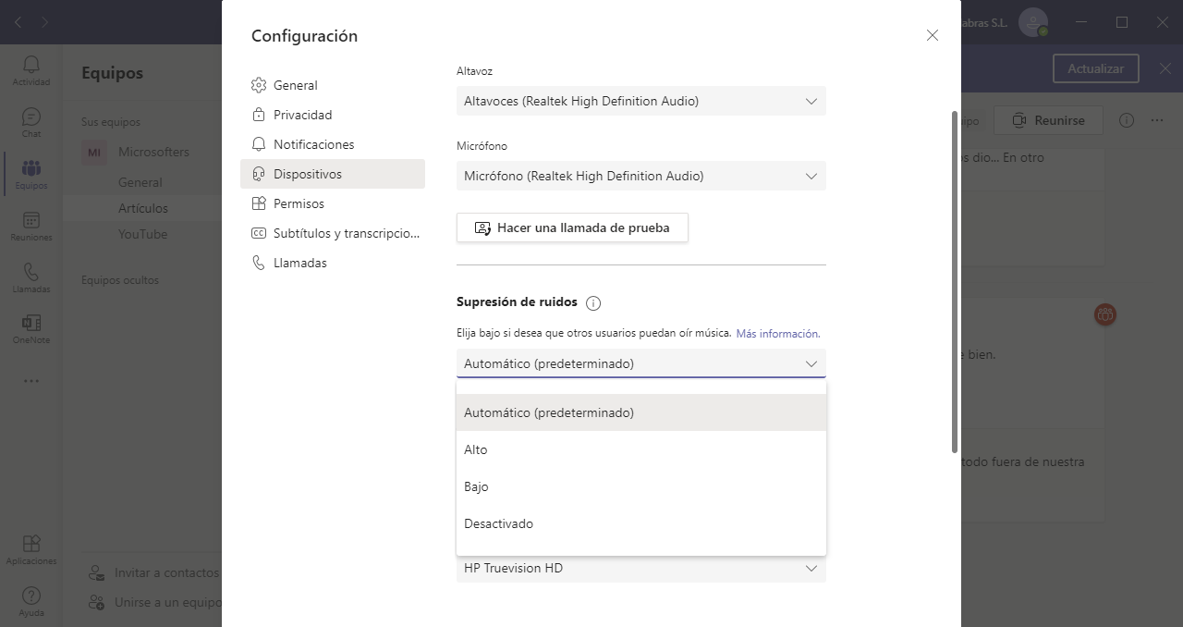Dismiss the Actualizar banner with X

click(1165, 68)
